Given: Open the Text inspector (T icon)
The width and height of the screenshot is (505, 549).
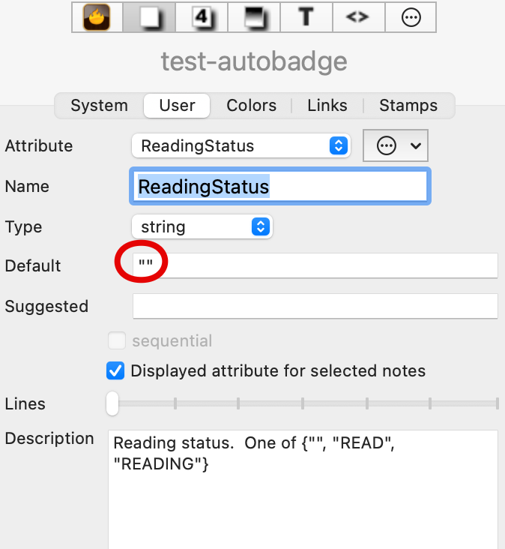Looking at the screenshot, I should click(x=306, y=17).
